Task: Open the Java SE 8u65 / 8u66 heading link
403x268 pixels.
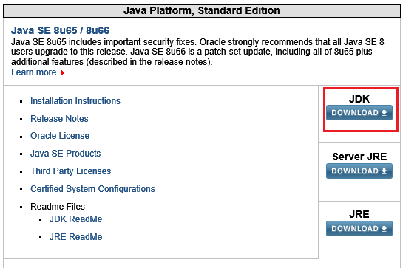Action: click(x=60, y=30)
